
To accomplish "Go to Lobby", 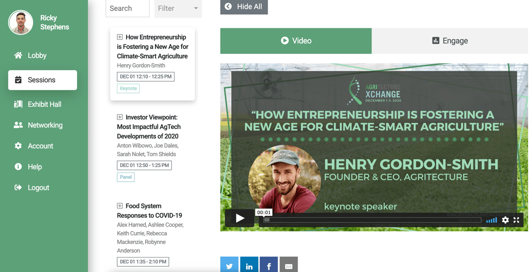I will click(x=37, y=56).
